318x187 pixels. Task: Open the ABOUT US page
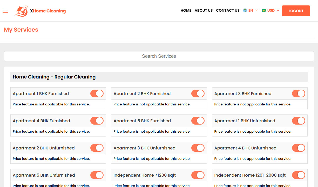click(204, 10)
